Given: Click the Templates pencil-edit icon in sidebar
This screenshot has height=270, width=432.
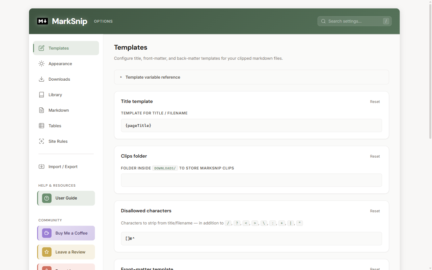Looking at the screenshot, I should click(x=42, y=48).
